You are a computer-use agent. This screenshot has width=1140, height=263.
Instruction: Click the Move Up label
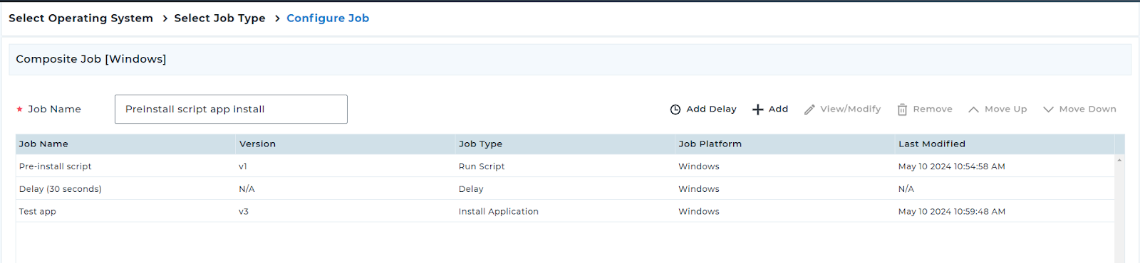(1005, 109)
